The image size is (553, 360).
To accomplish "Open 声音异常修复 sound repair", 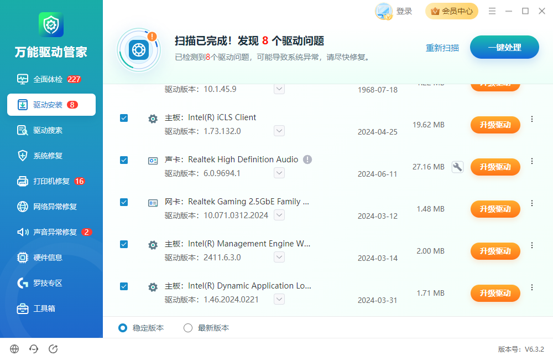I will coord(51,232).
